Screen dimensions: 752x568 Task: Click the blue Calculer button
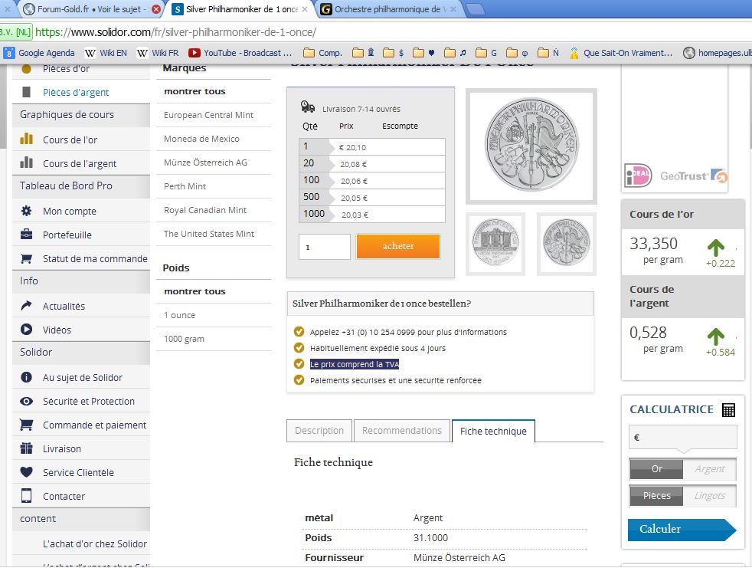pos(682,530)
